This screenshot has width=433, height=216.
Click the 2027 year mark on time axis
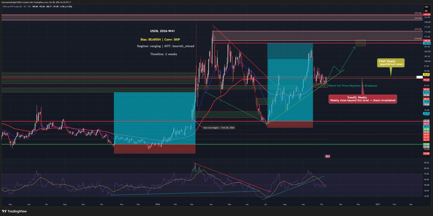click(x=377, y=204)
